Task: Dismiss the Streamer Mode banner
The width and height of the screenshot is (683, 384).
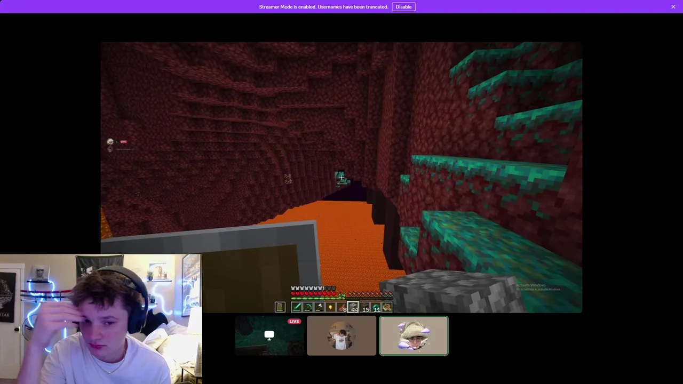Action: coord(673,7)
